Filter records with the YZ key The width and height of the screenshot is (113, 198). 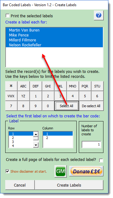pyautogui.click(x=23, y=96)
